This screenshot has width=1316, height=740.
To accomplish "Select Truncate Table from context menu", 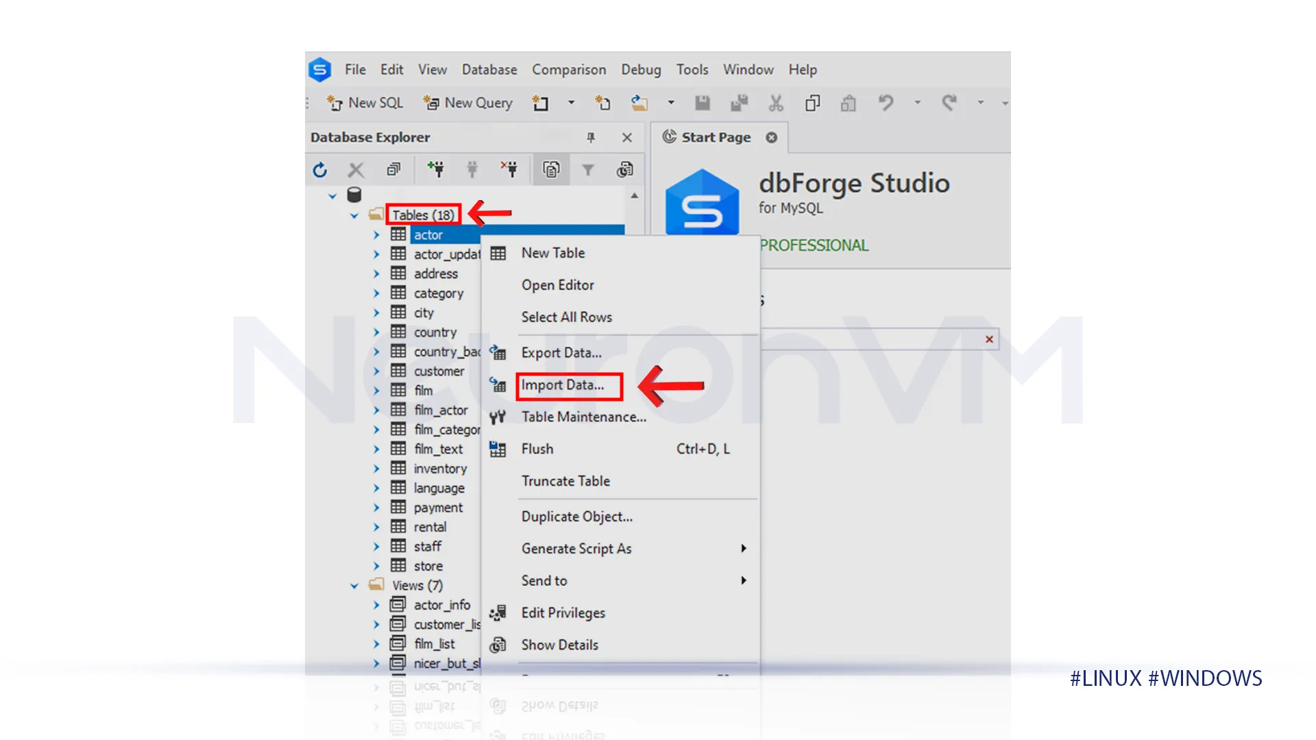I will [565, 481].
